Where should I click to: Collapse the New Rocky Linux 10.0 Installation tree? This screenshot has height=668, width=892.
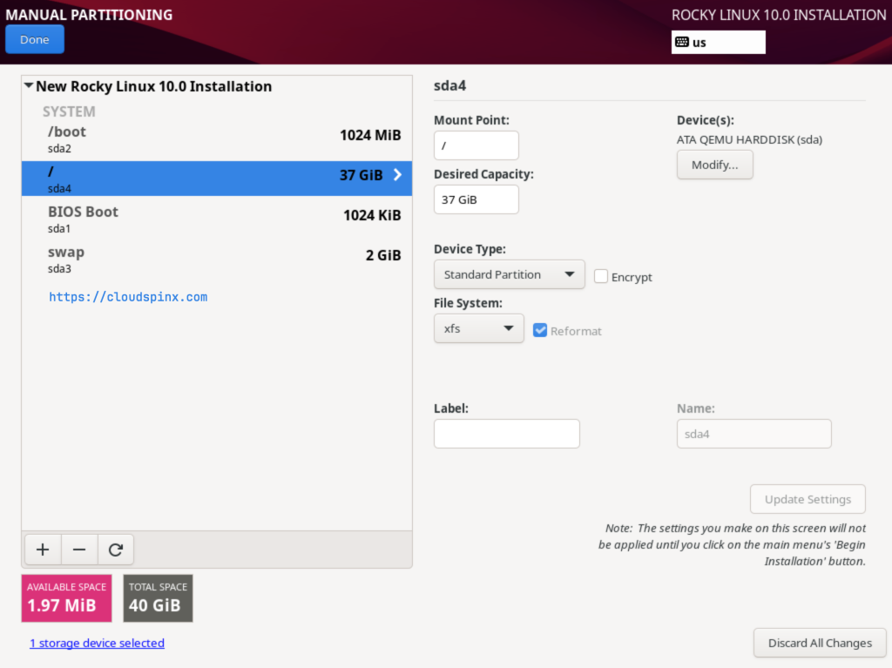(x=29, y=86)
